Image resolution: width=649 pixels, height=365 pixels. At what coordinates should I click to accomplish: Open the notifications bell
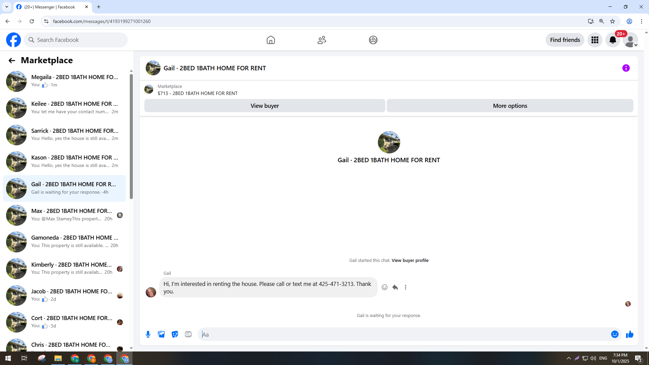612,40
